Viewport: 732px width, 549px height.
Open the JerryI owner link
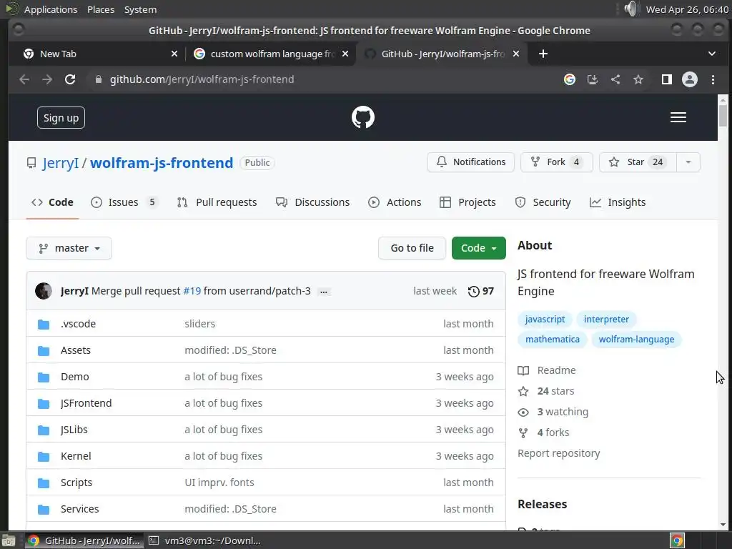[60, 163]
